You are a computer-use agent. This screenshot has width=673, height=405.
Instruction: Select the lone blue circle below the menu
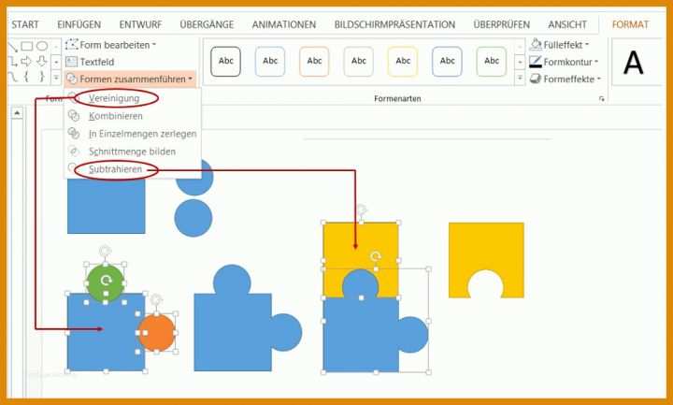tap(193, 218)
